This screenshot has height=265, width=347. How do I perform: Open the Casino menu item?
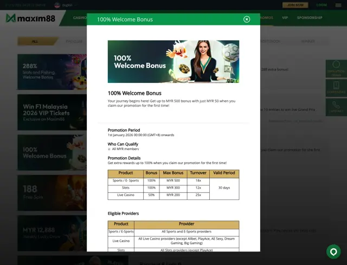point(80,18)
